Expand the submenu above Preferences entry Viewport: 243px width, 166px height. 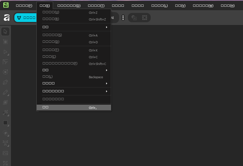(x=73, y=91)
